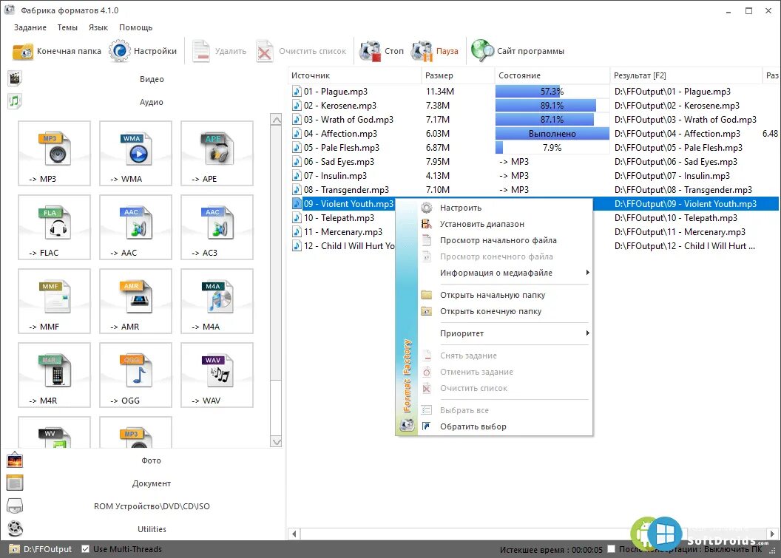This screenshot has width=781, height=558.
Task: Choose the OGG conversion icon
Action: coord(135,375)
